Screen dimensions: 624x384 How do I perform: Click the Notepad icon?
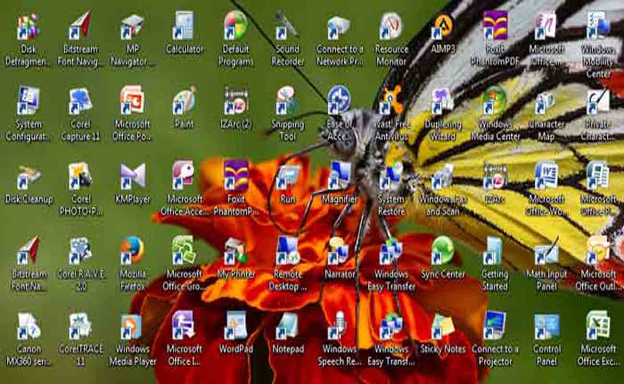[x=287, y=326]
